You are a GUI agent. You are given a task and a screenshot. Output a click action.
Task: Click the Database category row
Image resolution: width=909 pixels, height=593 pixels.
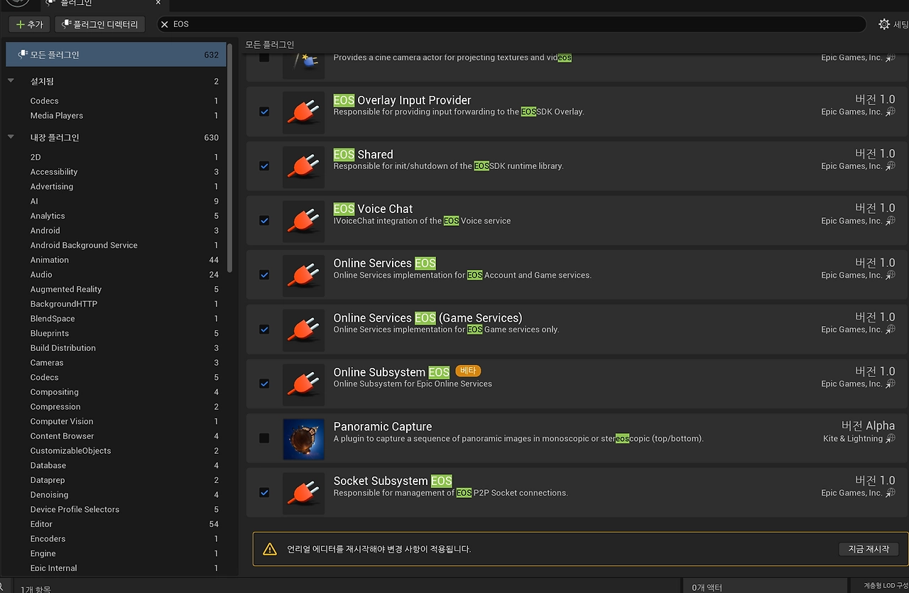coord(116,465)
